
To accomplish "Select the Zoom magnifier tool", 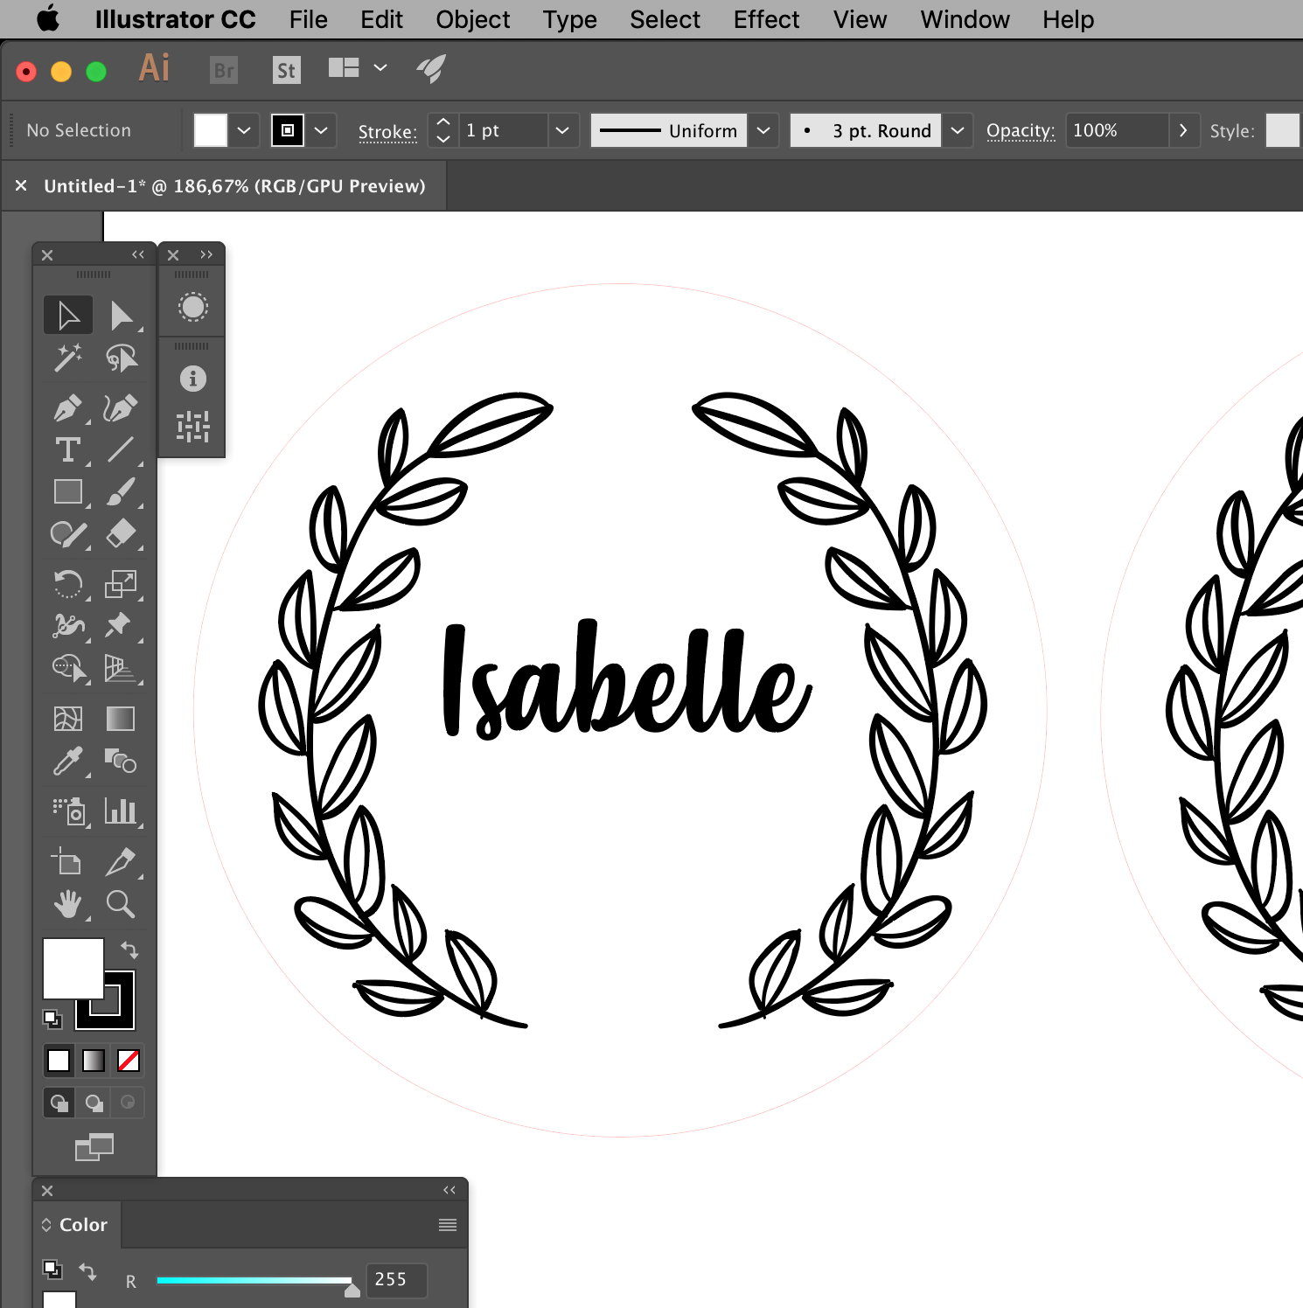I will 121,904.
